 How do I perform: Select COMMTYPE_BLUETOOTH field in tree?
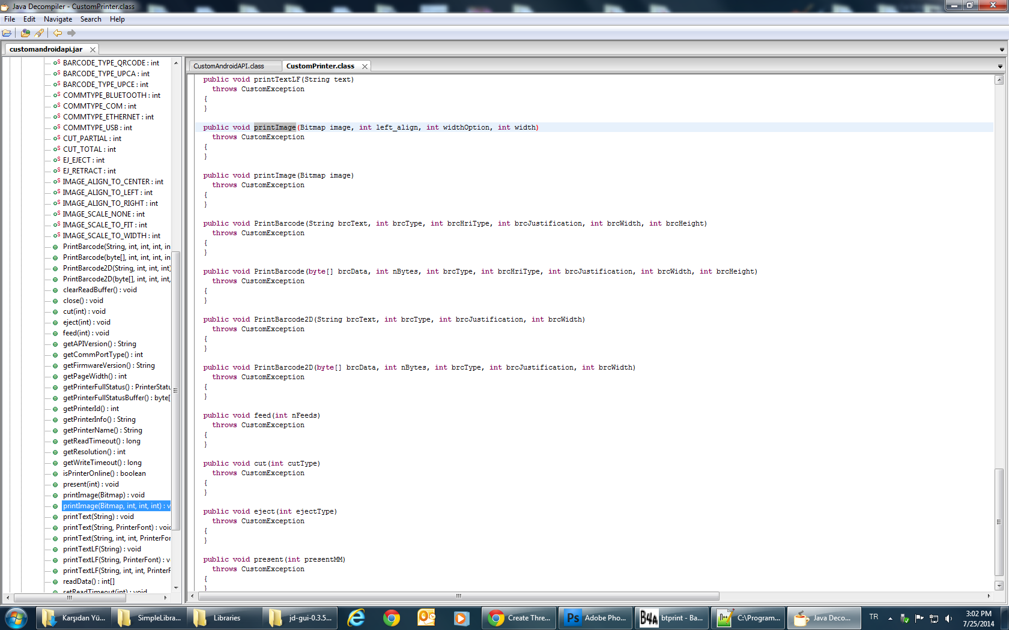(x=112, y=95)
